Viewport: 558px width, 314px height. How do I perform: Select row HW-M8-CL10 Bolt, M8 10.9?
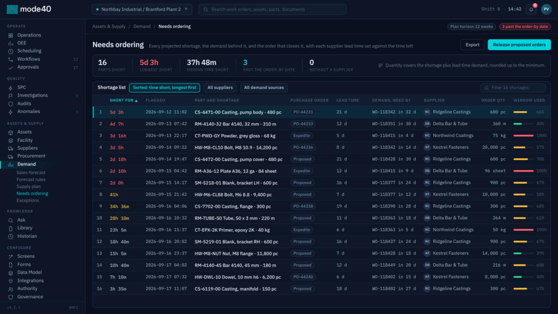[322, 147]
